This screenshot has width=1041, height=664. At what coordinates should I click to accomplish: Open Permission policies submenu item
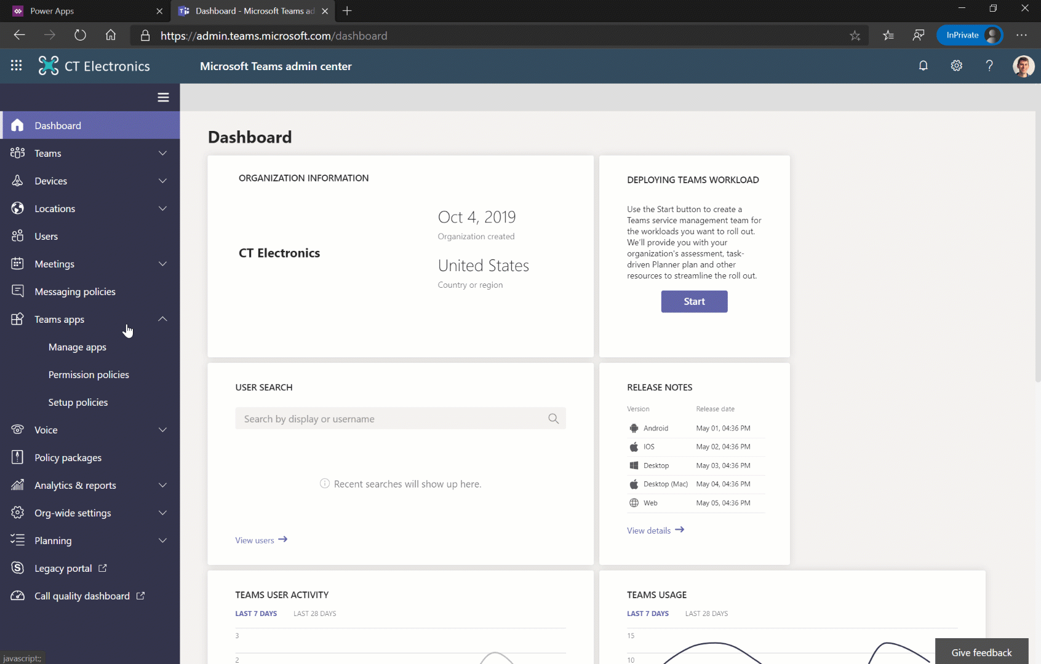point(89,374)
